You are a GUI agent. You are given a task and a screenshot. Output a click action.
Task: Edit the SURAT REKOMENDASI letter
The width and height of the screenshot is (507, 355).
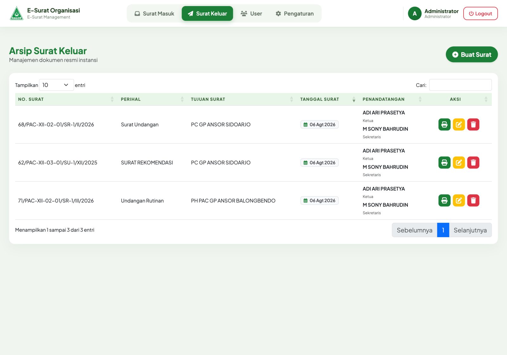pos(459,163)
